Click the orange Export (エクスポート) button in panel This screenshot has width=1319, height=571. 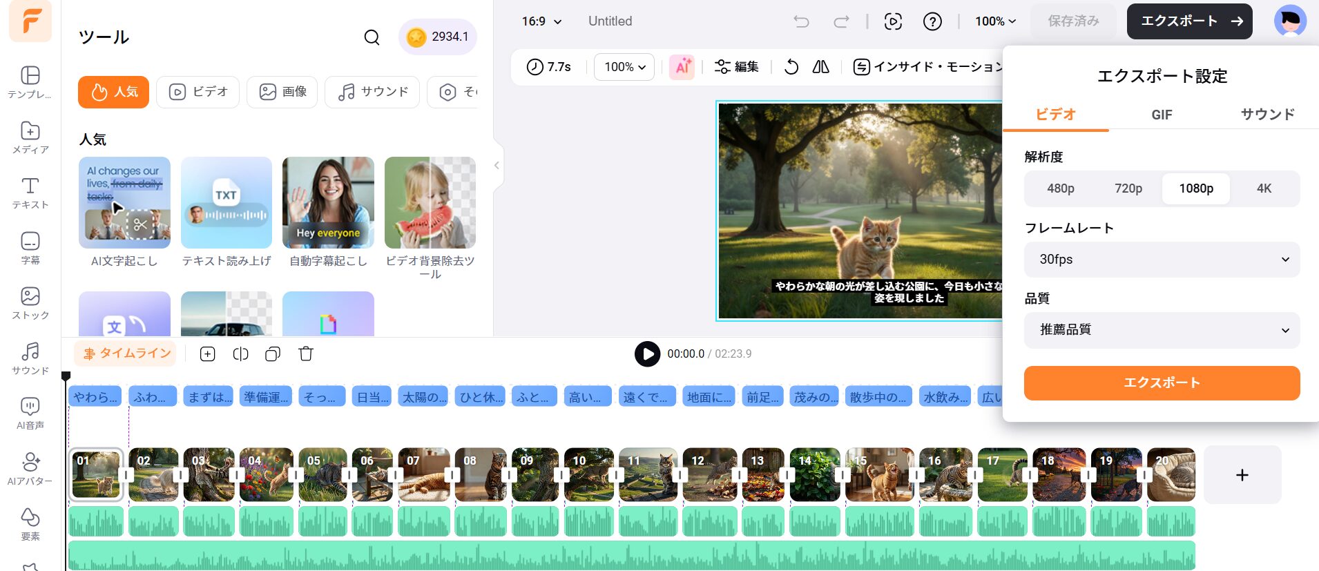point(1162,383)
